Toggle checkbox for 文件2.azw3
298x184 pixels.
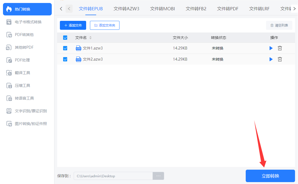point(65,60)
